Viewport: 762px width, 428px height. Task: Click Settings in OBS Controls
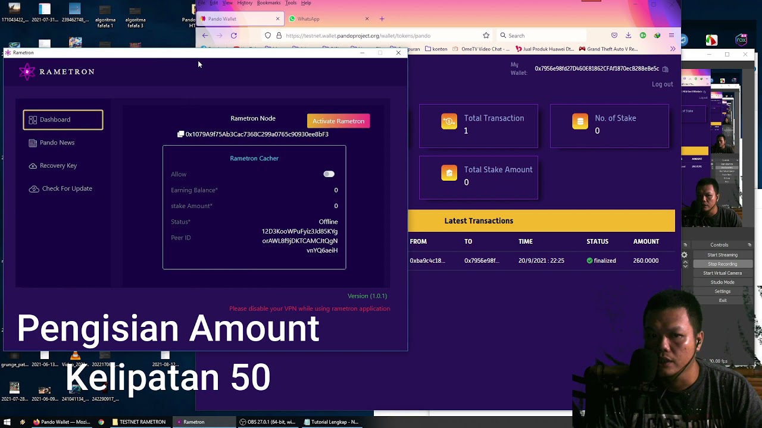tap(722, 291)
